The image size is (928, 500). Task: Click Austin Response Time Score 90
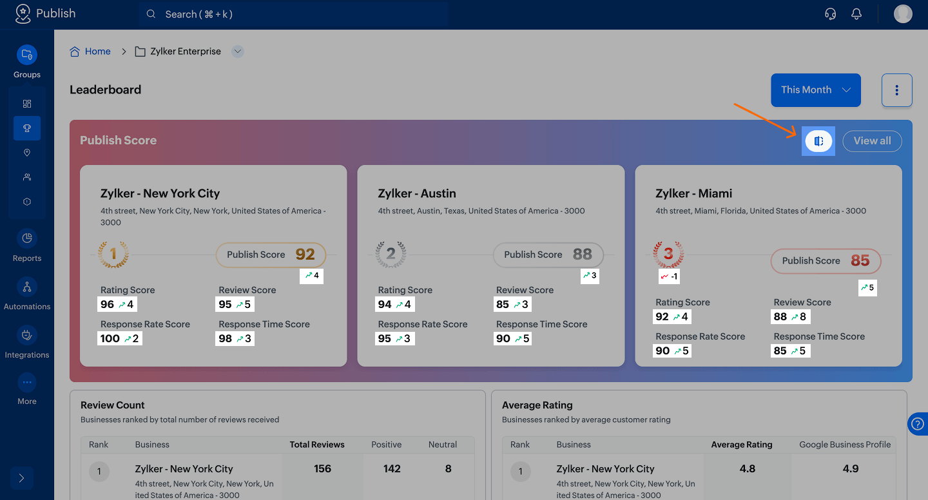[503, 339]
